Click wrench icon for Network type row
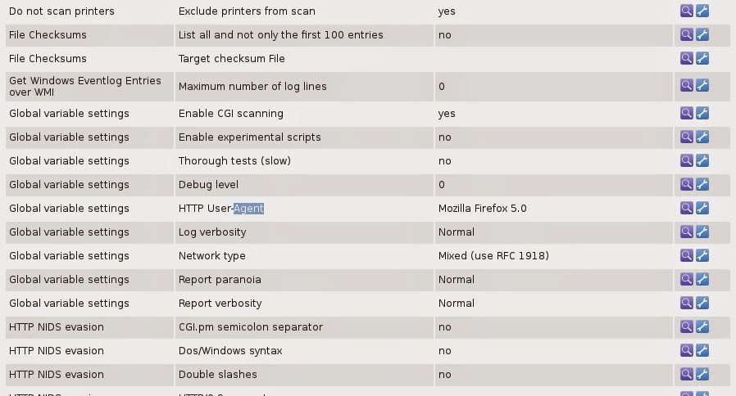This screenshot has height=396, width=736. 702,256
